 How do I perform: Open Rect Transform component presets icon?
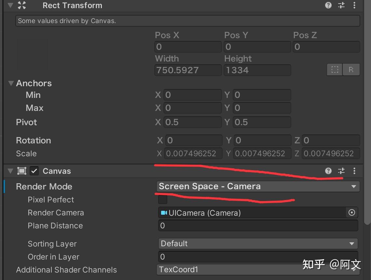click(341, 5)
